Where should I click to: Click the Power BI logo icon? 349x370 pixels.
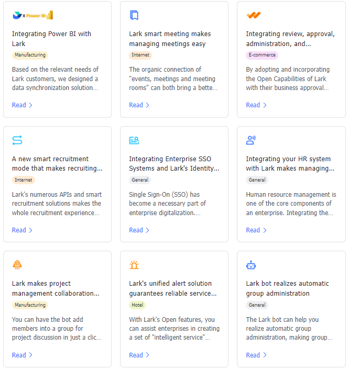pyautogui.click(x=32, y=15)
